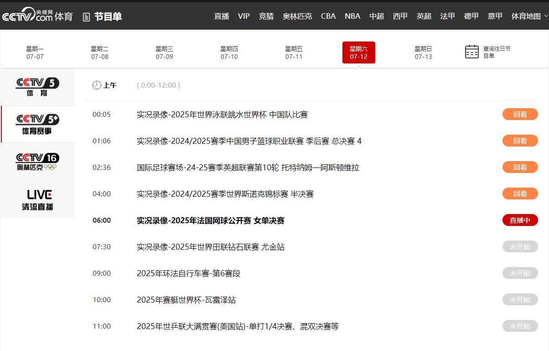Open the 奥林匹克 navigation item

[x=297, y=16]
